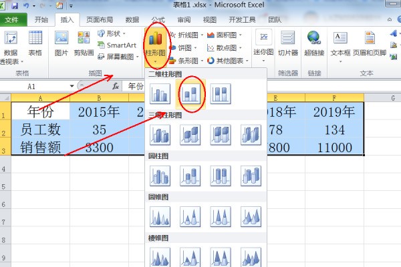Select the clustered cone chart
The image size is (401, 267).
pyautogui.click(x=160, y=217)
